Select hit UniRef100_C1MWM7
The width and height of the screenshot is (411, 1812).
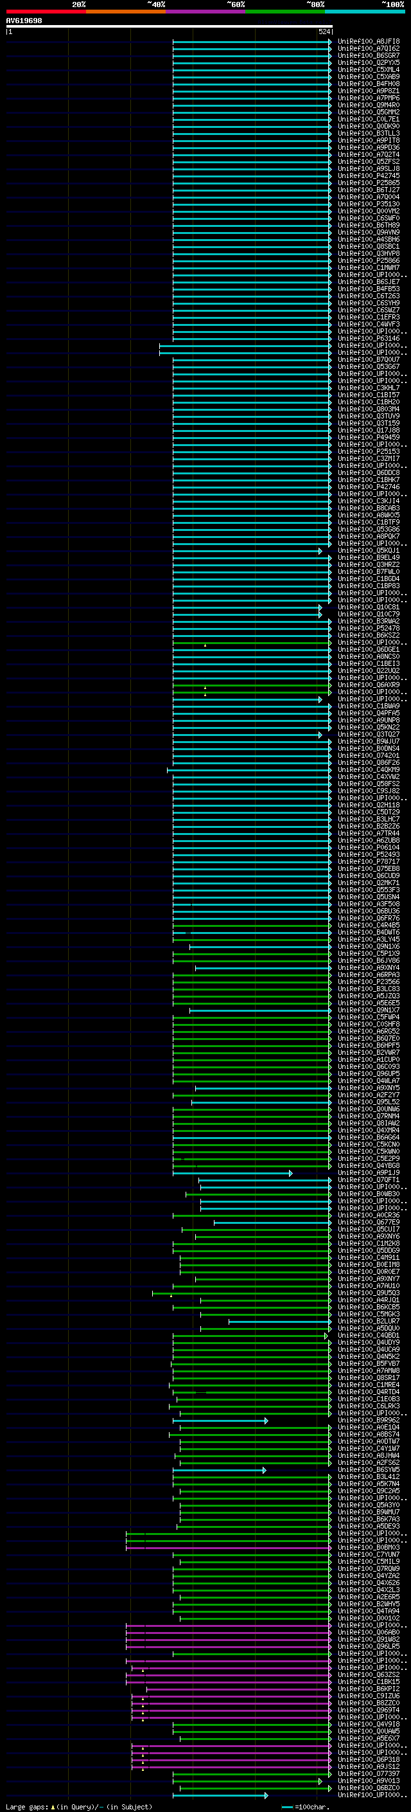[369, 267]
